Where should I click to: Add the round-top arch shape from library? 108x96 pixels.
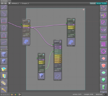coord(4,28)
